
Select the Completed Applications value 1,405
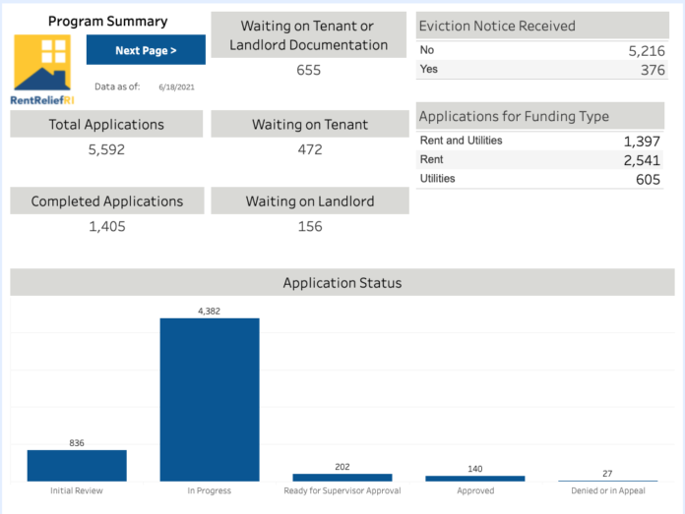coord(107,226)
